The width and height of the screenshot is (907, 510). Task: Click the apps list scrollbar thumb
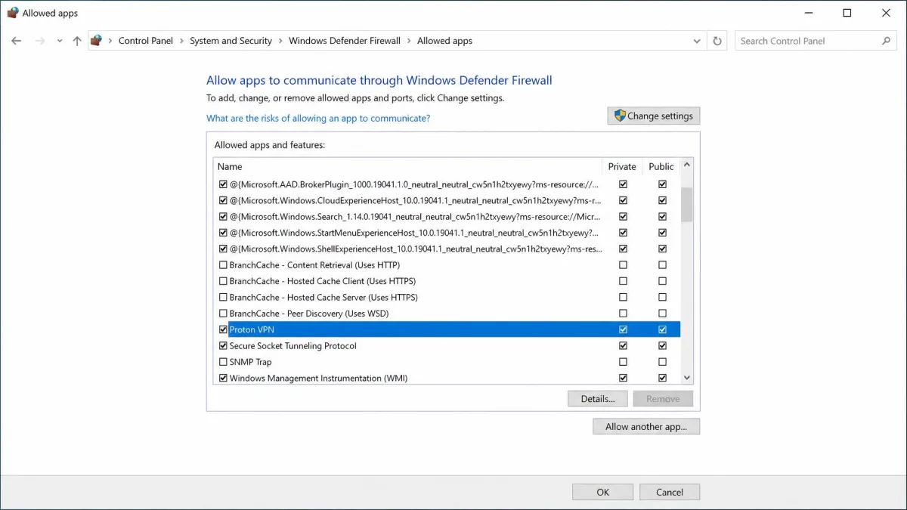click(x=686, y=204)
